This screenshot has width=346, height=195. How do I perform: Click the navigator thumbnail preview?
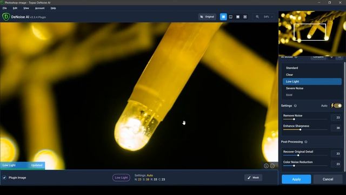pyautogui.click(x=312, y=34)
